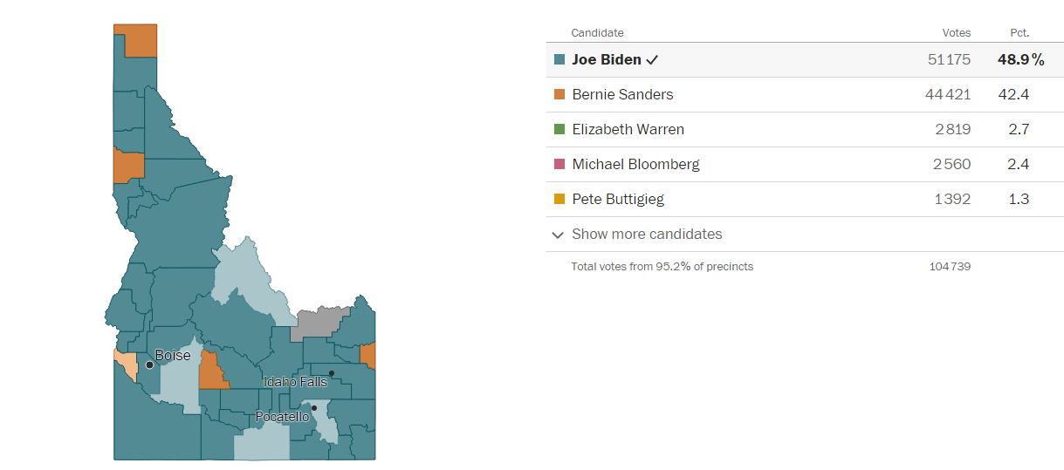
Task: Click the Pocatello city marker dot
Action: [x=314, y=408]
